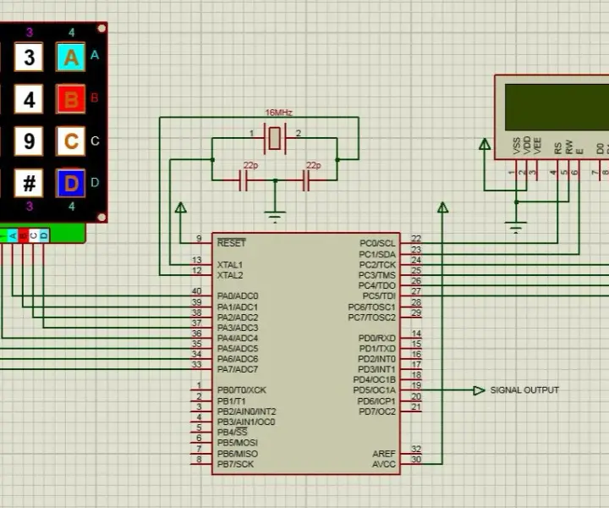Select power terminal wired to AVCC line
This screenshot has width=609, height=508.
442,207
